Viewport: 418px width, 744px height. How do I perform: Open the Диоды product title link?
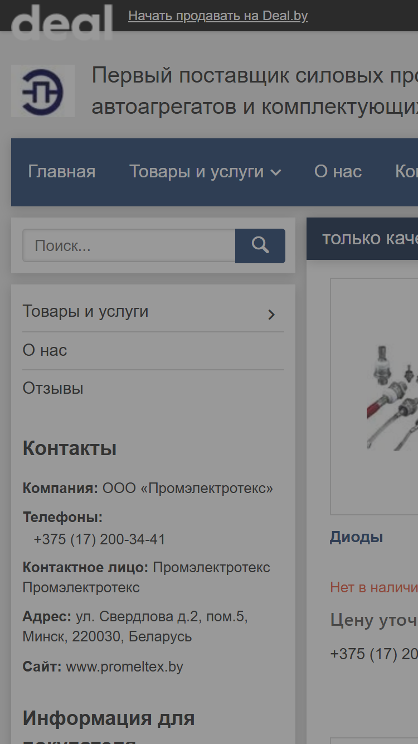(x=357, y=537)
